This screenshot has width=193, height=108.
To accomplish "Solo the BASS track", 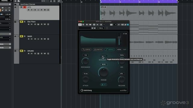I will [25, 36].
